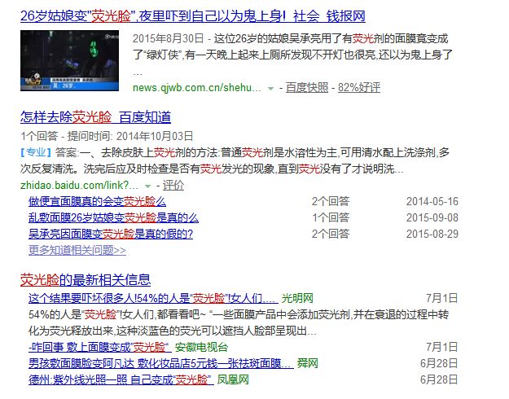
Task: Select the 6月28日 date beside 舜网 news item
Action: (x=439, y=363)
